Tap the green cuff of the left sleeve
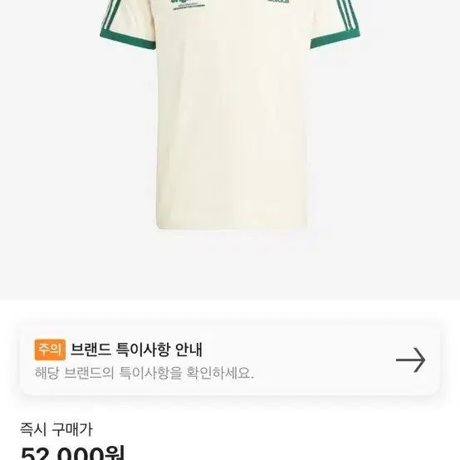 (x=127, y=39)
